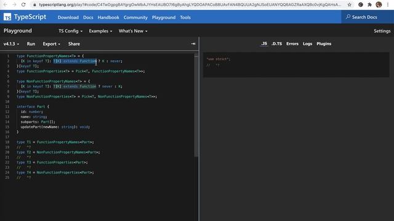The height and width of the screenshot is (221, 394).
Task: Click 'type T3 = FunctionProperties<Part>' line
Action: [x=52, y=162]
